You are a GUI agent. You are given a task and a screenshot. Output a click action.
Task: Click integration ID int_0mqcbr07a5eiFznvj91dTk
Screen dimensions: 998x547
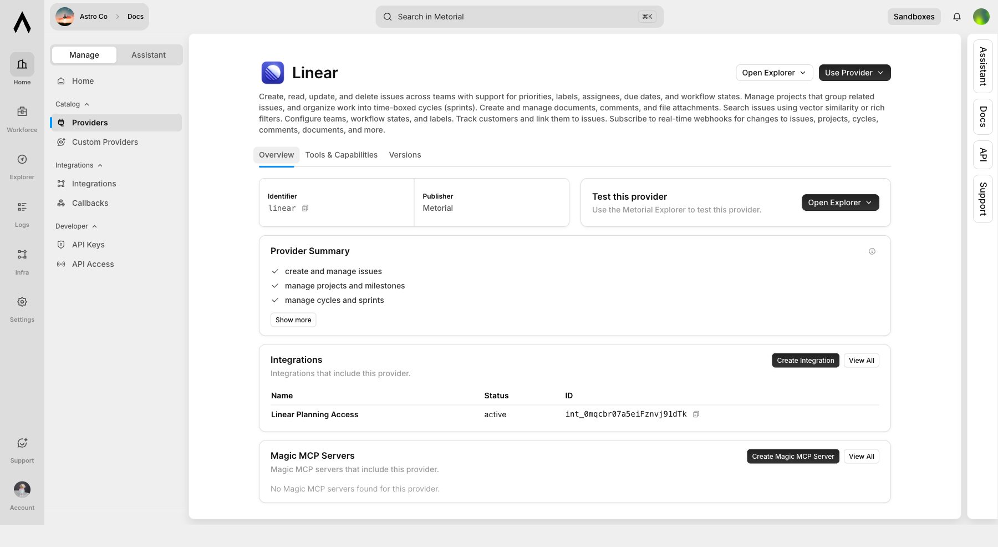[x=626, y=414]
